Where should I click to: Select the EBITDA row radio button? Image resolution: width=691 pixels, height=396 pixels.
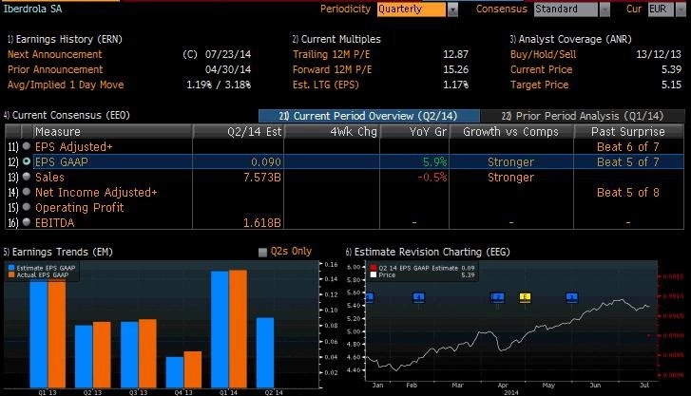click(27, 222)
